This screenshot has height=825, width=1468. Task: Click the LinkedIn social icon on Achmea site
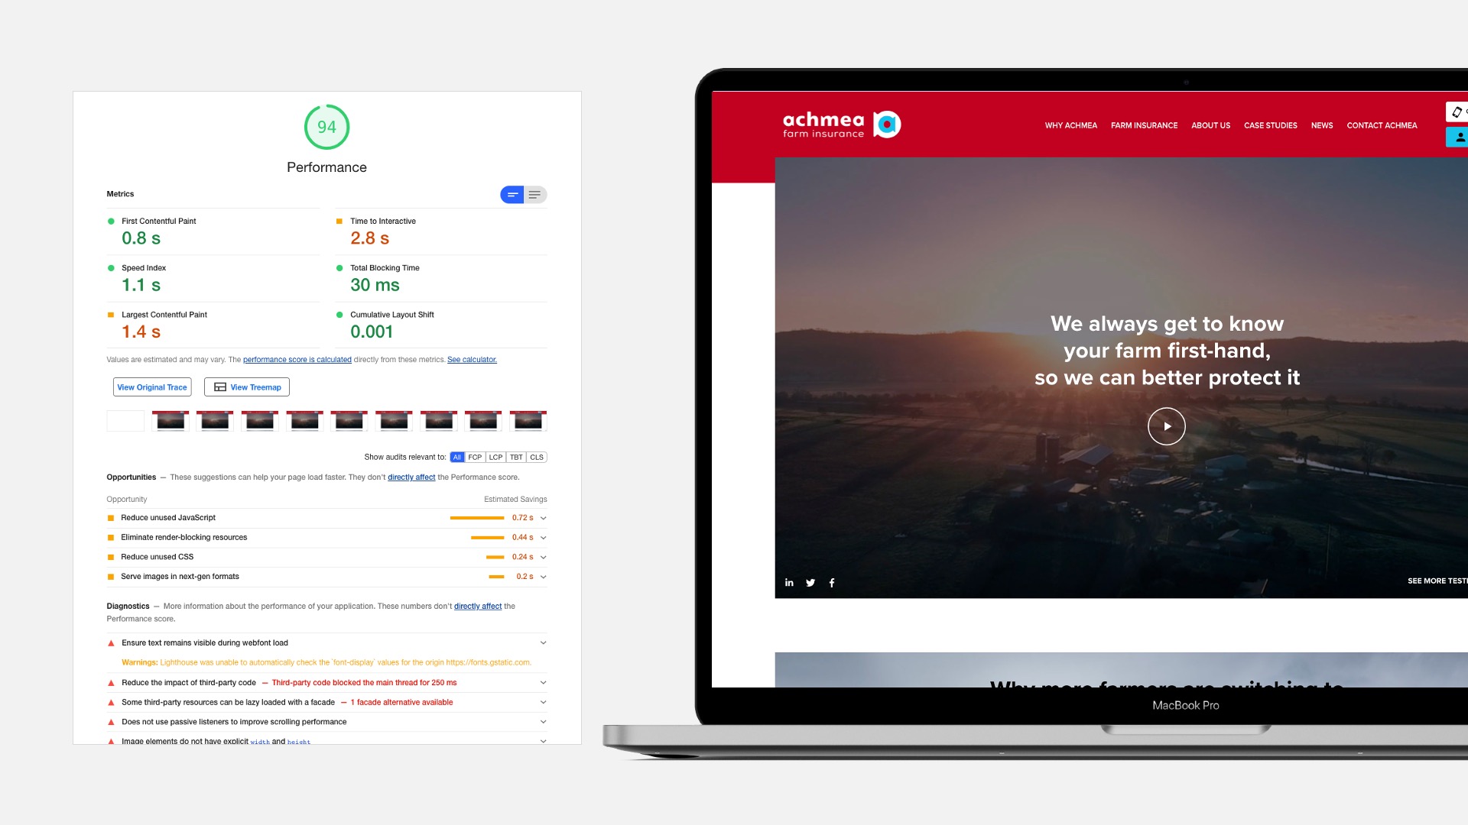click(790, 582)
